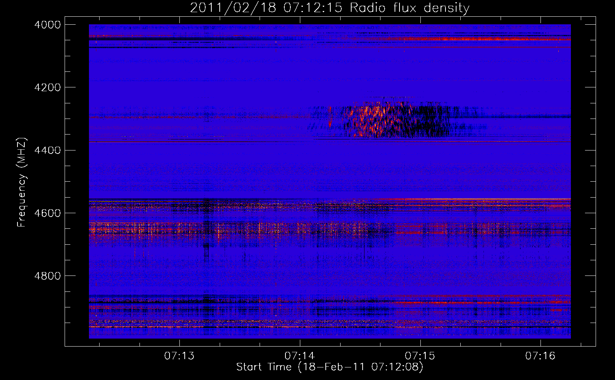Click the 07:15 time tick label
This screenshot has height=380, width=615.
[x=420, y=356]
